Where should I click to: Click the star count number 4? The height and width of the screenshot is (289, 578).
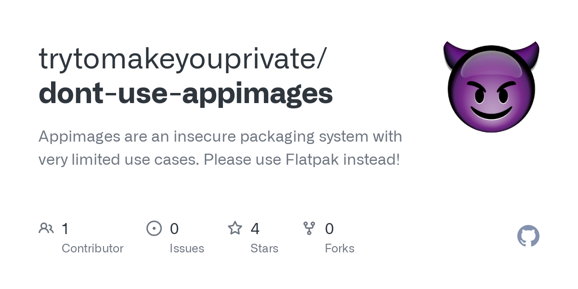(x=255, y=228)
